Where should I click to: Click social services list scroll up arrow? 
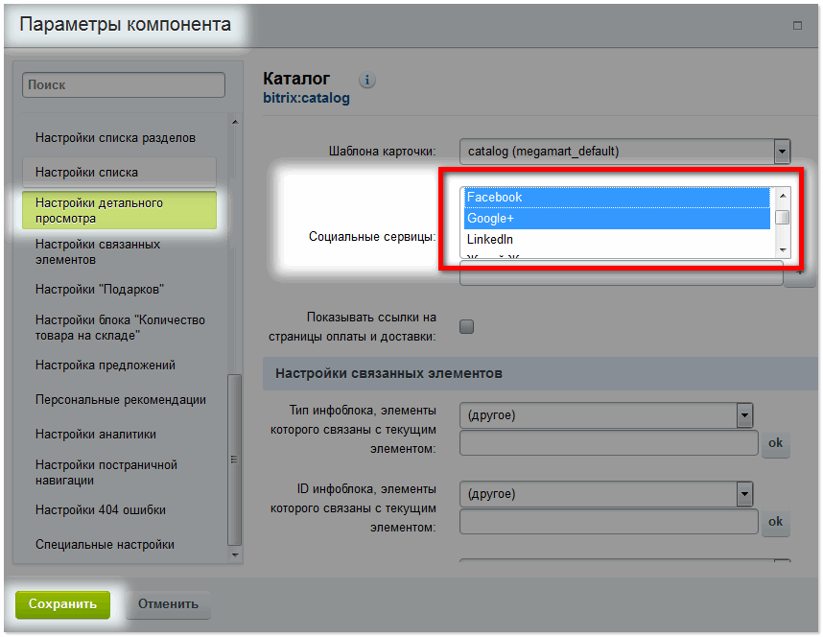pyautogui.click(x=783, y=196)
